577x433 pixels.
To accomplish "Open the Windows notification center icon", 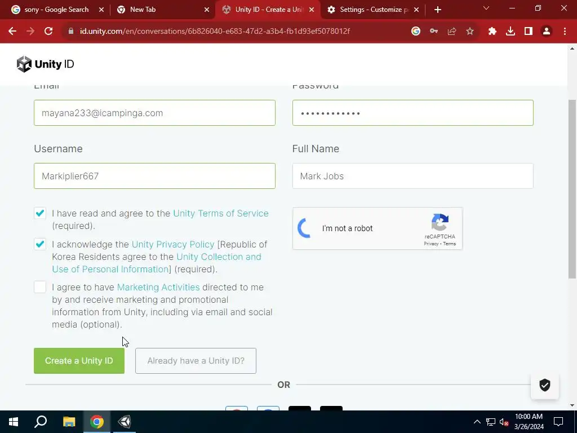I will click(558, 422).
